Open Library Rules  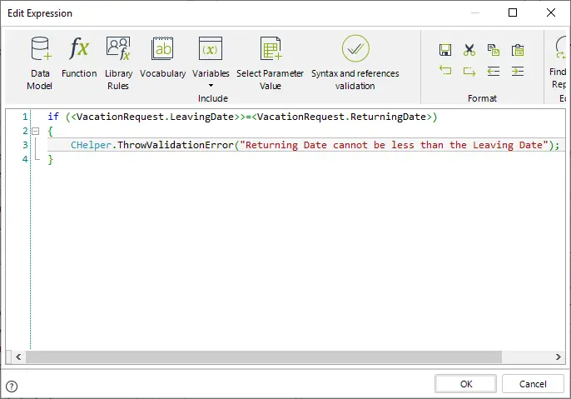pos(118,62)
